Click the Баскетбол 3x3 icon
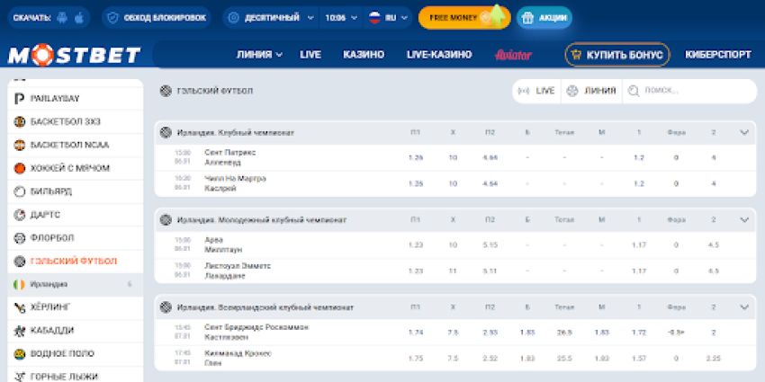 [x=20, y=122]
